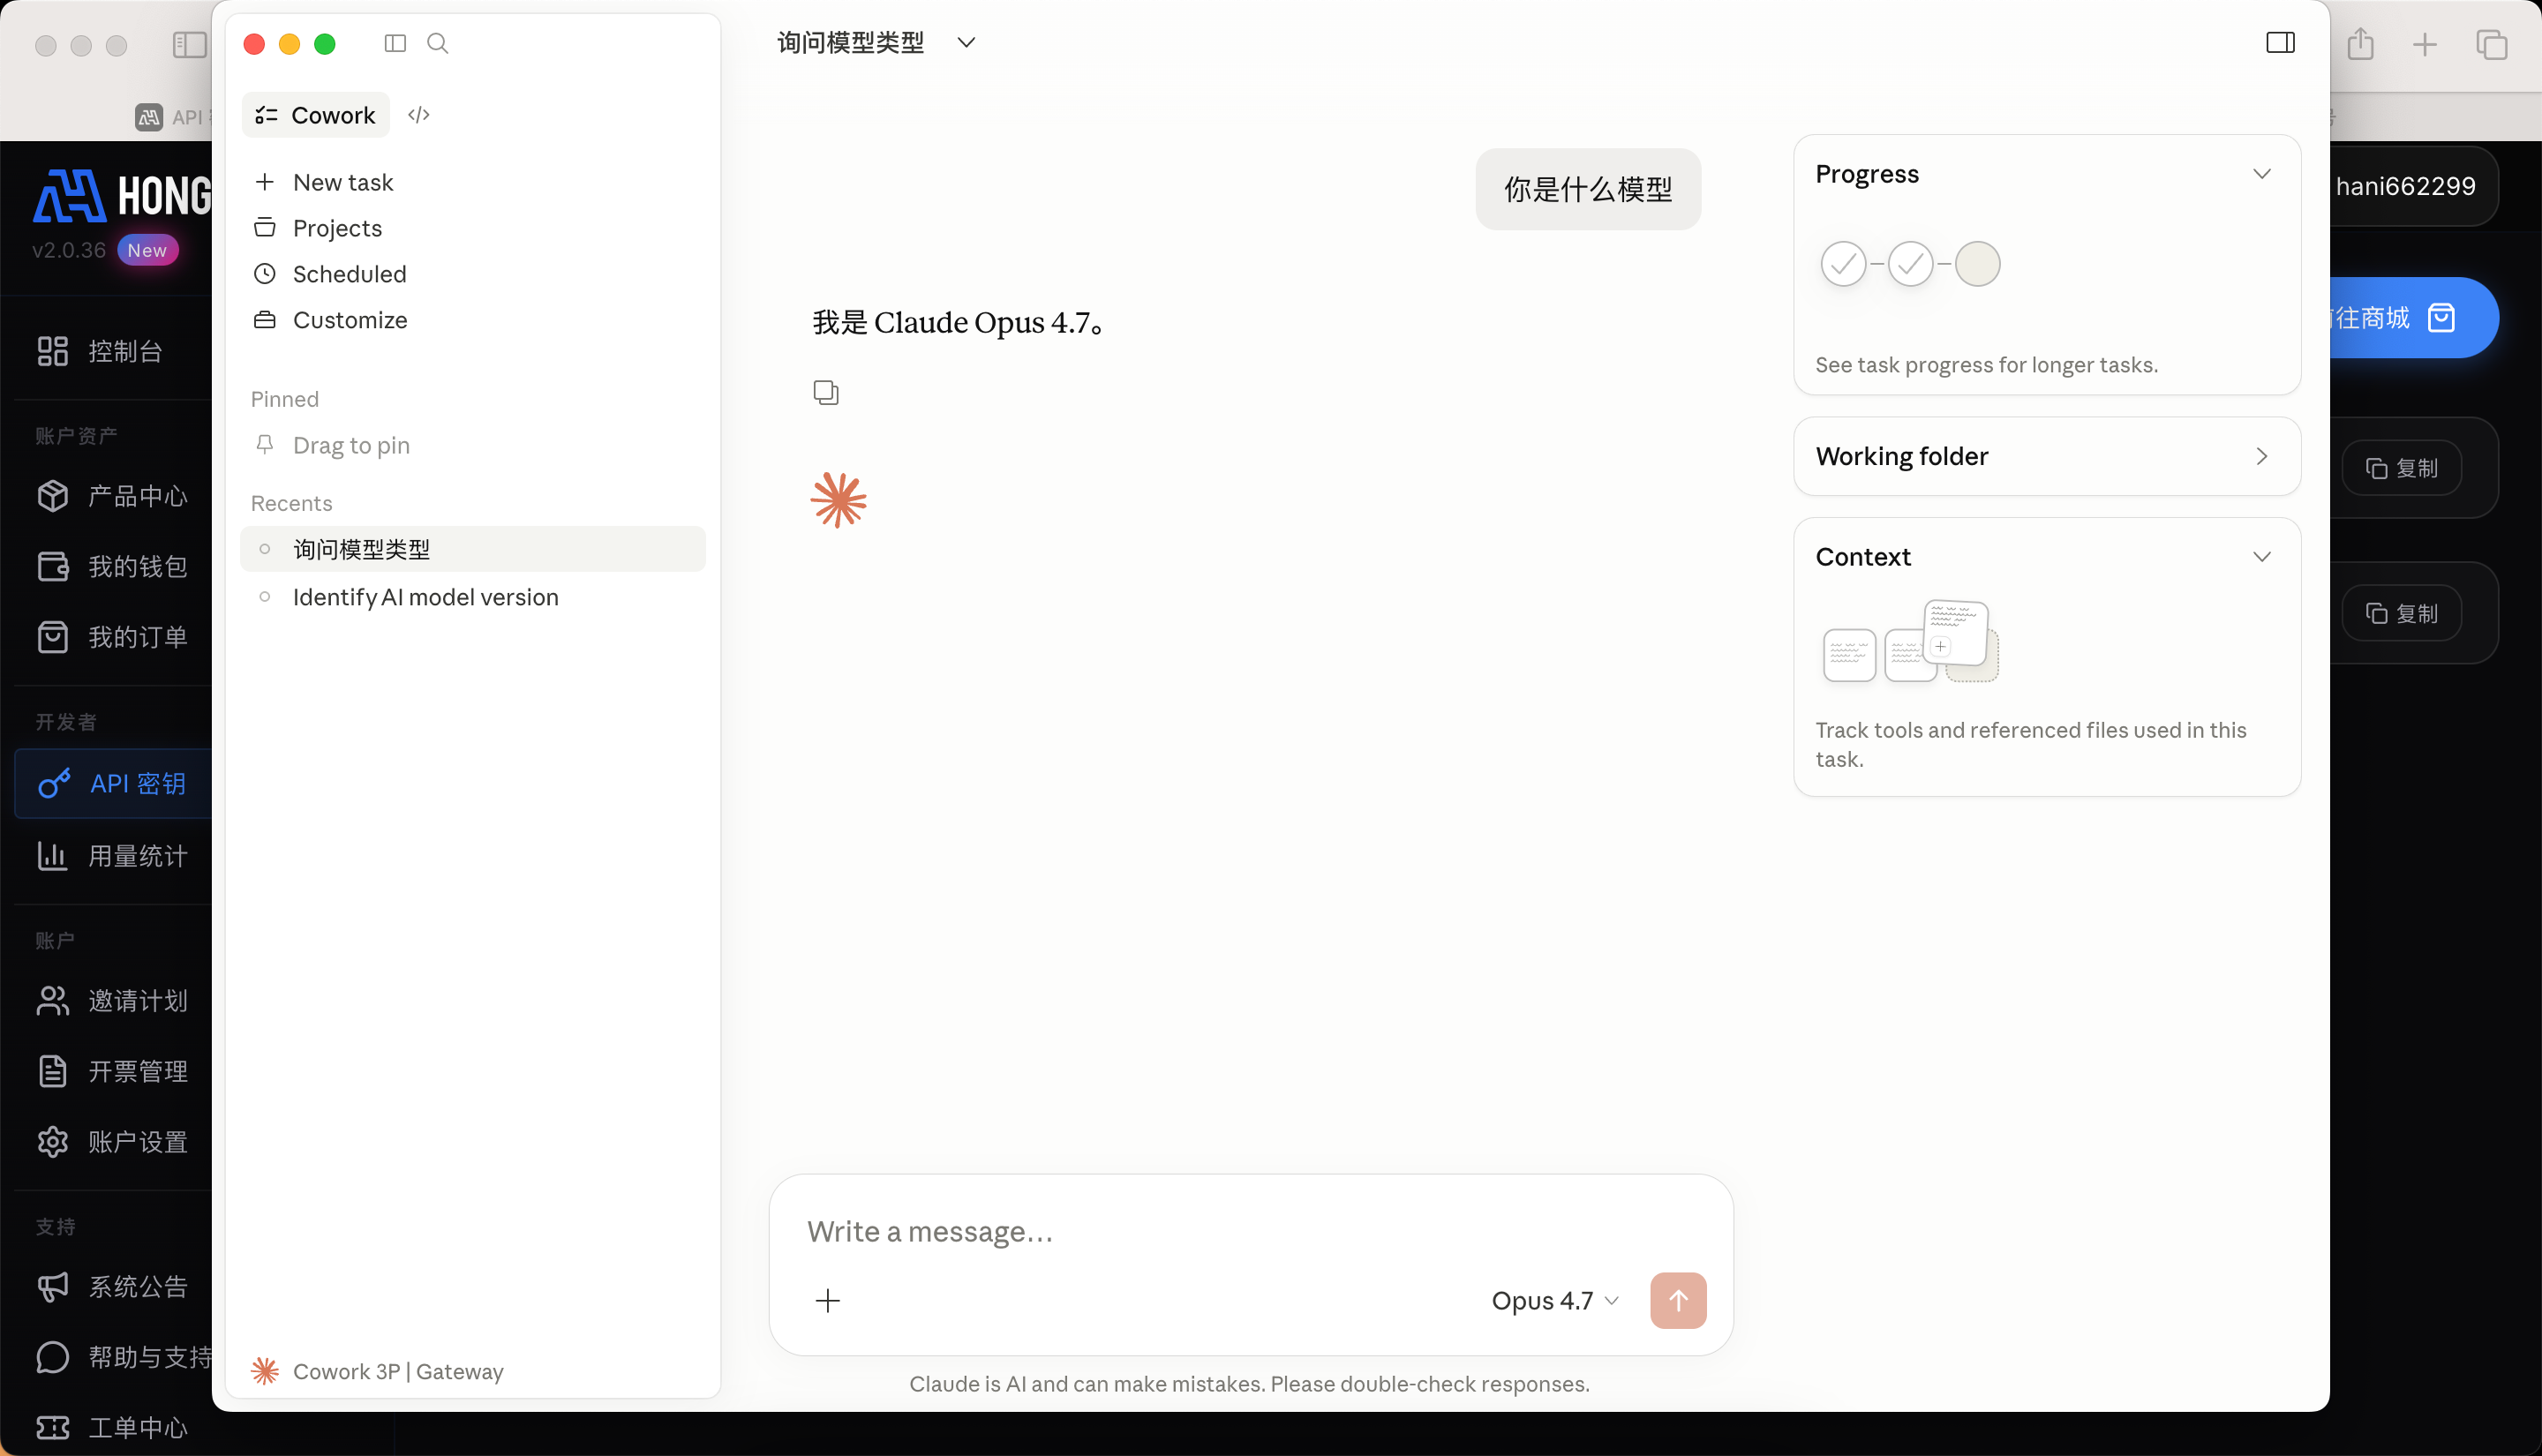Open 工单中心 in background sidebar
This screenshot has height=1456, width=2542.
point(112,1427)
